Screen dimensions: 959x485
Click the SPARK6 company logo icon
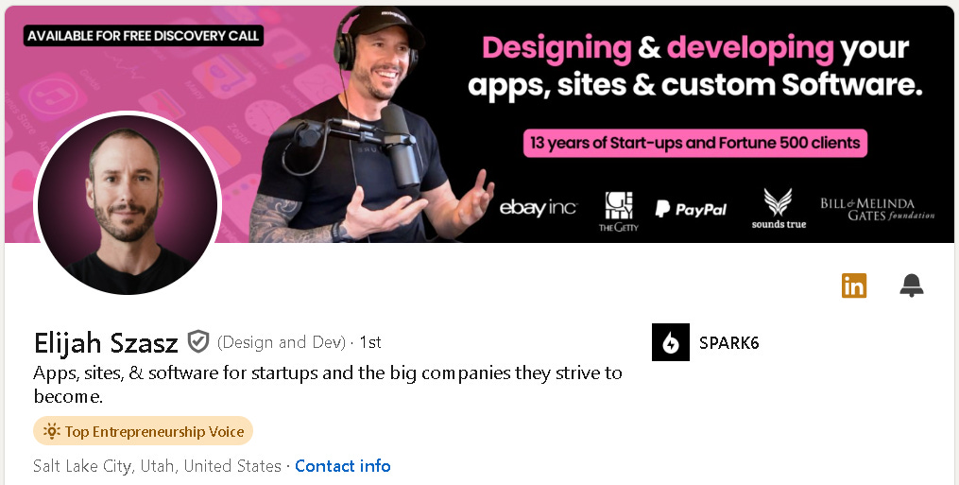coord(670,342)
